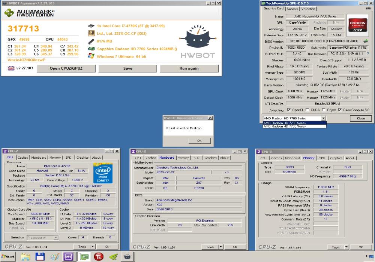Viewport: 375px width, 262px height.
Task: Click the Z87X-OC-CF model field in CPU-Z
Action: 183,172
